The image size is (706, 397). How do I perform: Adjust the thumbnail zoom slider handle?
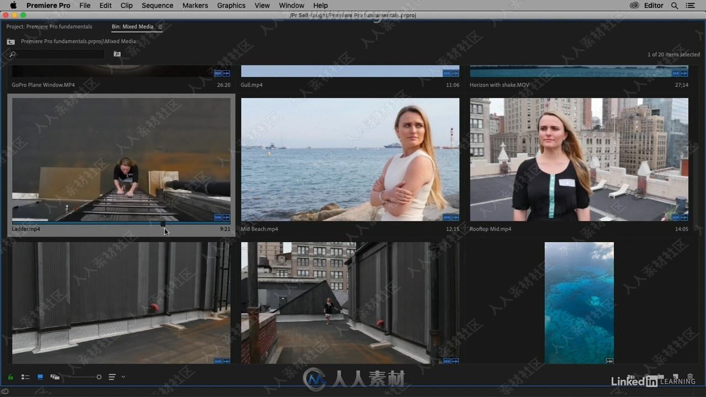tap(99, 377)
